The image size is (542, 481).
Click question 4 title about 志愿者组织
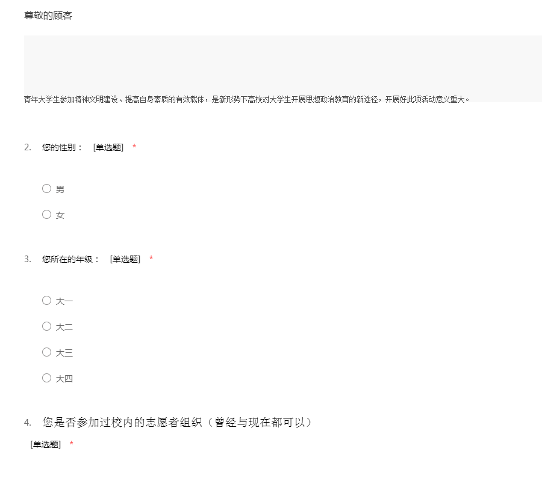click(177, 422)
